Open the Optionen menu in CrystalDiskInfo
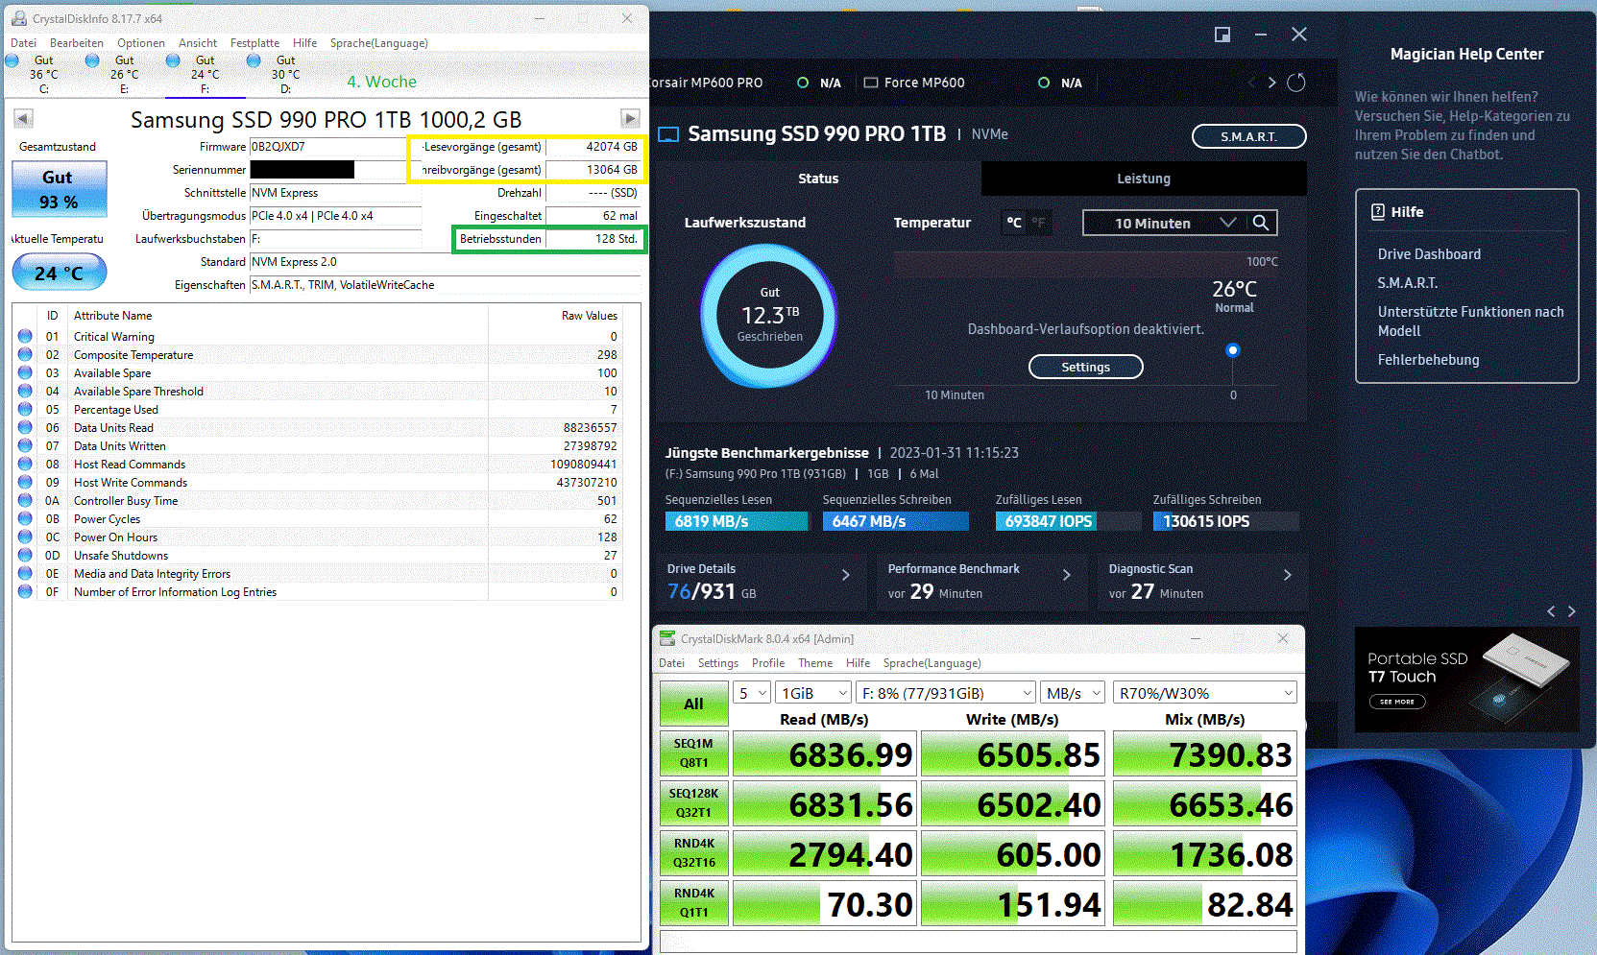Image resolution: width=1597 pixels, height=955 pixels. point(141,43)
